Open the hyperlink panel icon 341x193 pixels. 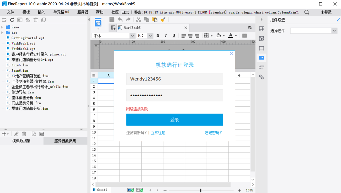[262, 77]
